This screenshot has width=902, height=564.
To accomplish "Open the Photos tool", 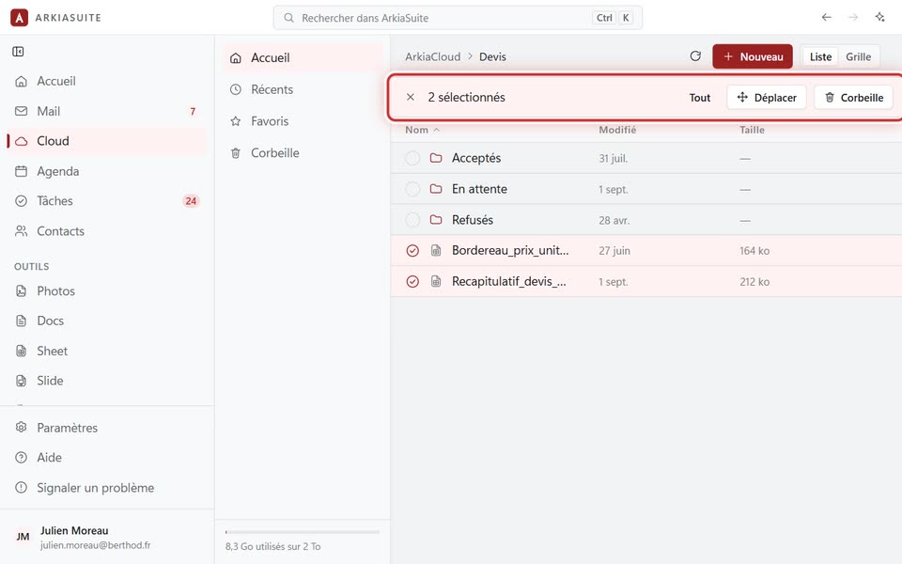I will click(107, 290).
